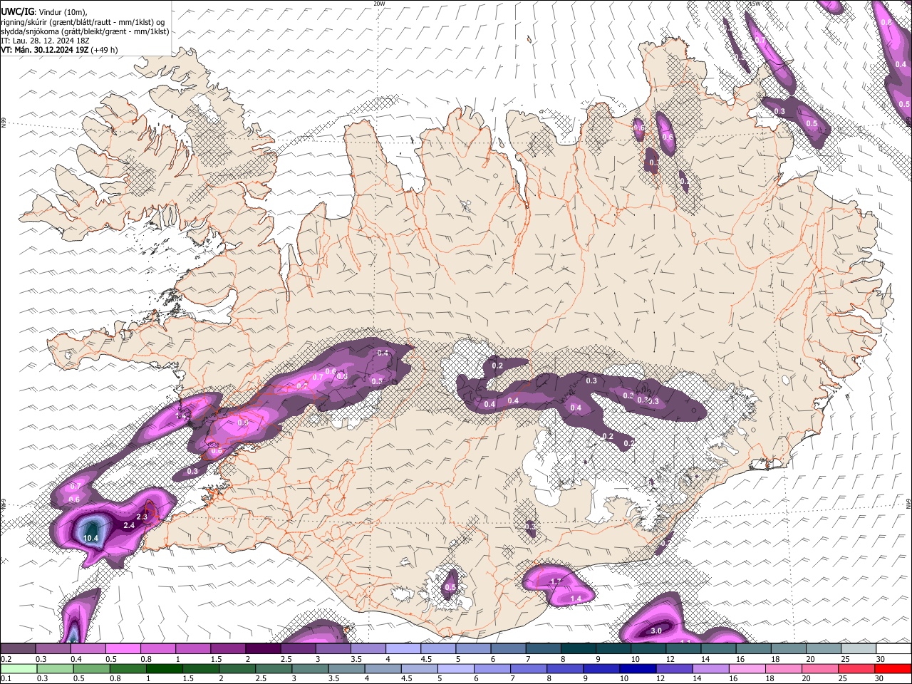Select the red 25 swatch in the lower legend
The width and height of the screenshot is (912, 684).
(x=856, y=668)
